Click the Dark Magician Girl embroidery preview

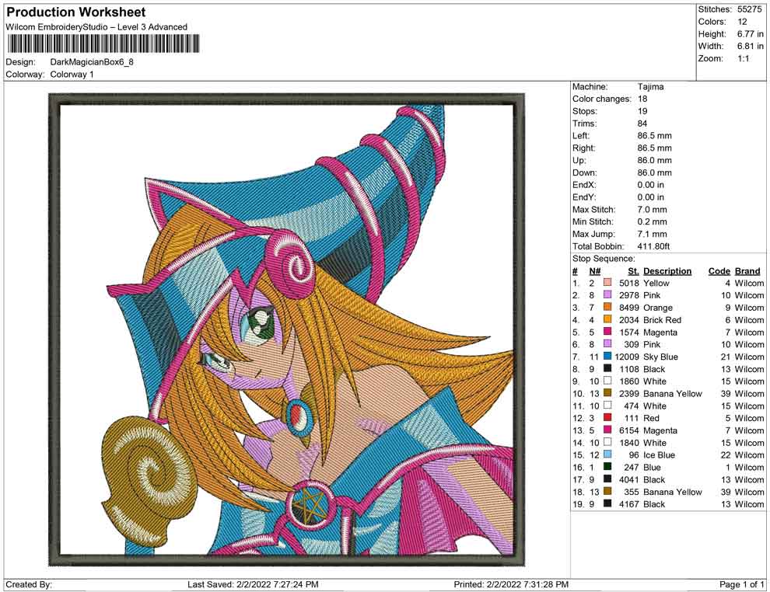[x=287, y=329]
